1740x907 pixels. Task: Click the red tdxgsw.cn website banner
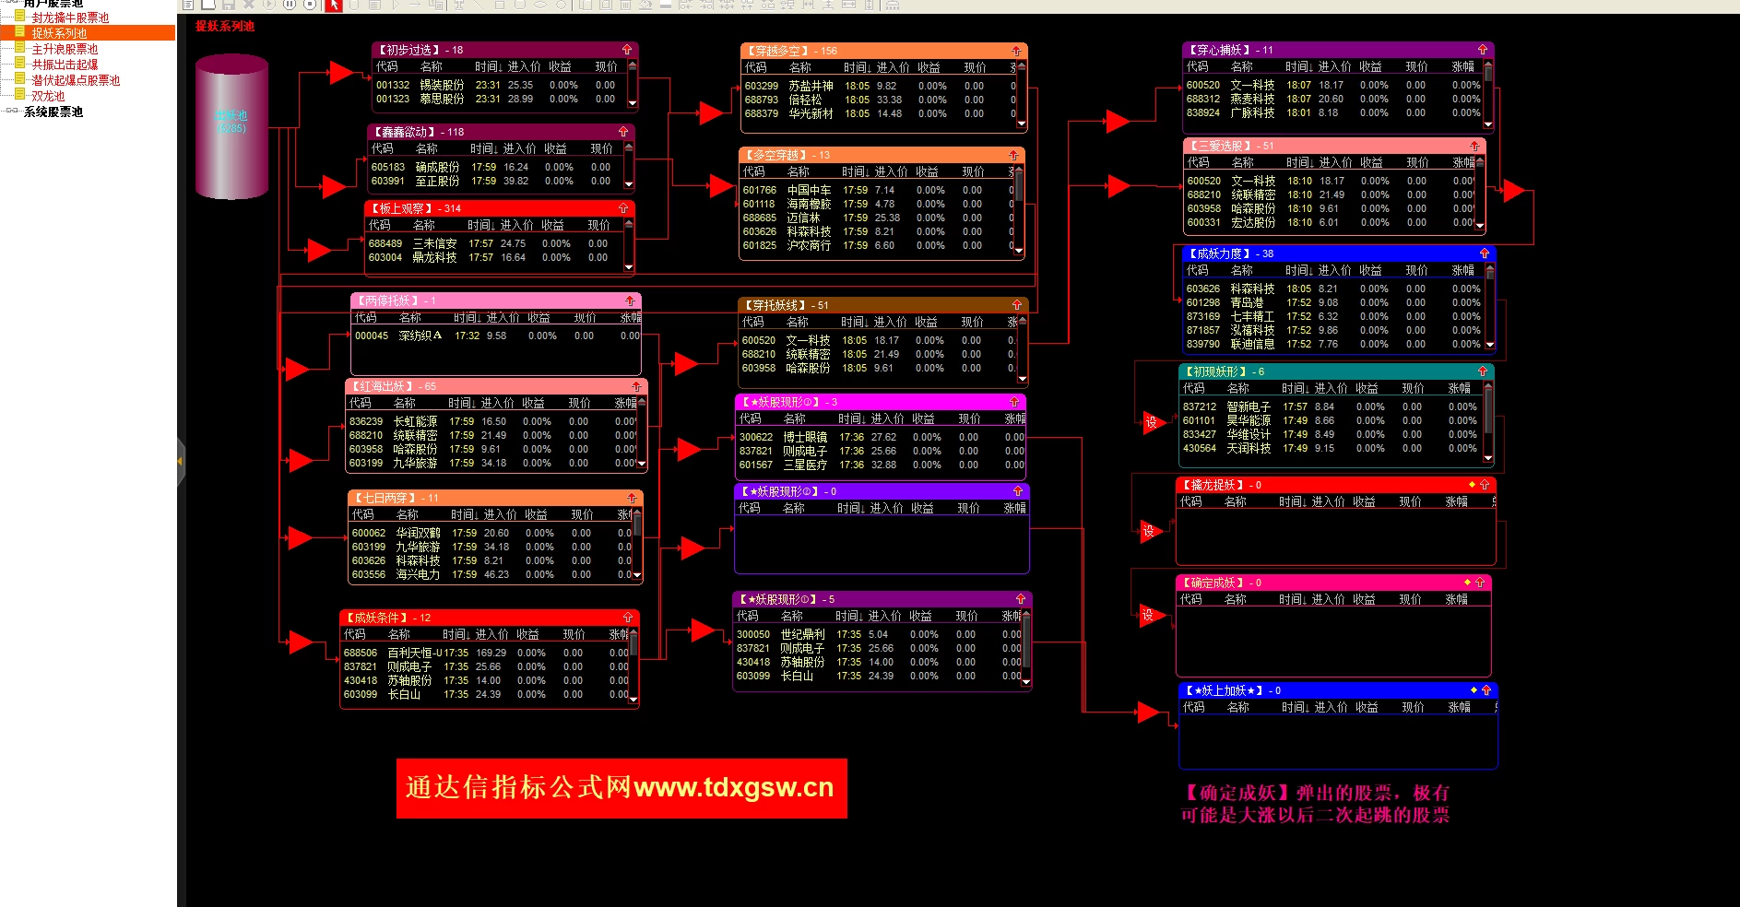pos(621,788)
